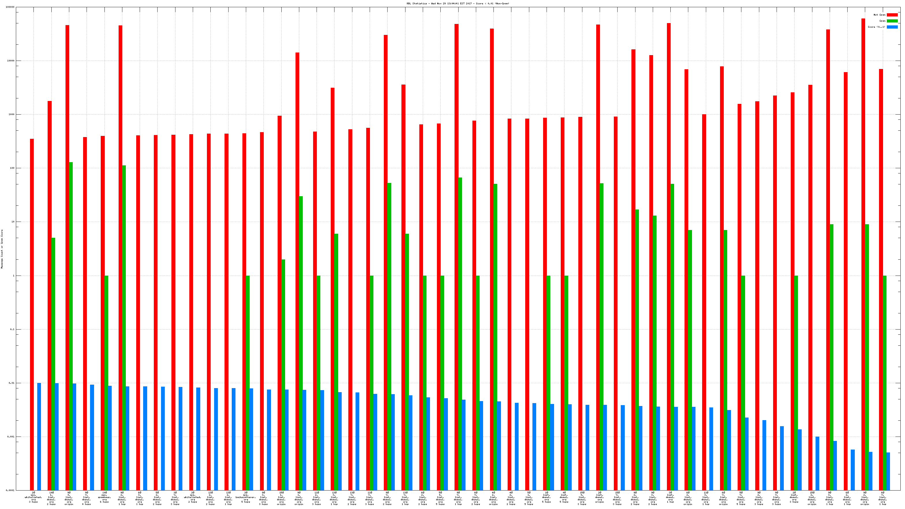Click the leftmost red bar in chart
The image size is (905, 509).
[32, 315]
